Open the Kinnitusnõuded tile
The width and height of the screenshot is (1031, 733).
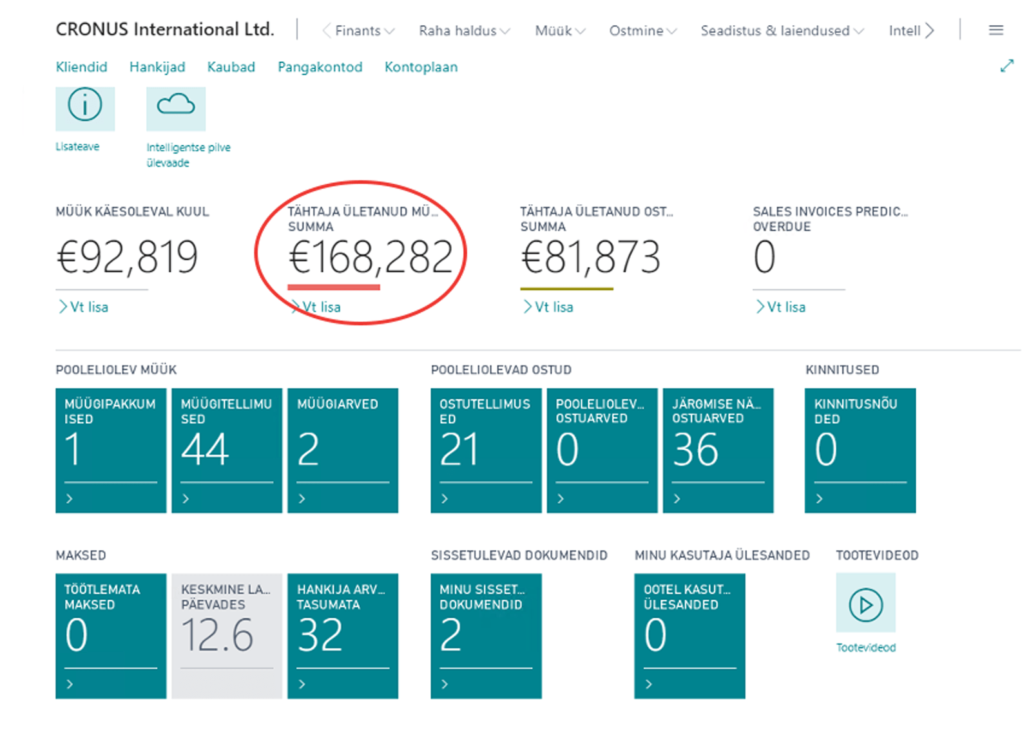(860, 450)
